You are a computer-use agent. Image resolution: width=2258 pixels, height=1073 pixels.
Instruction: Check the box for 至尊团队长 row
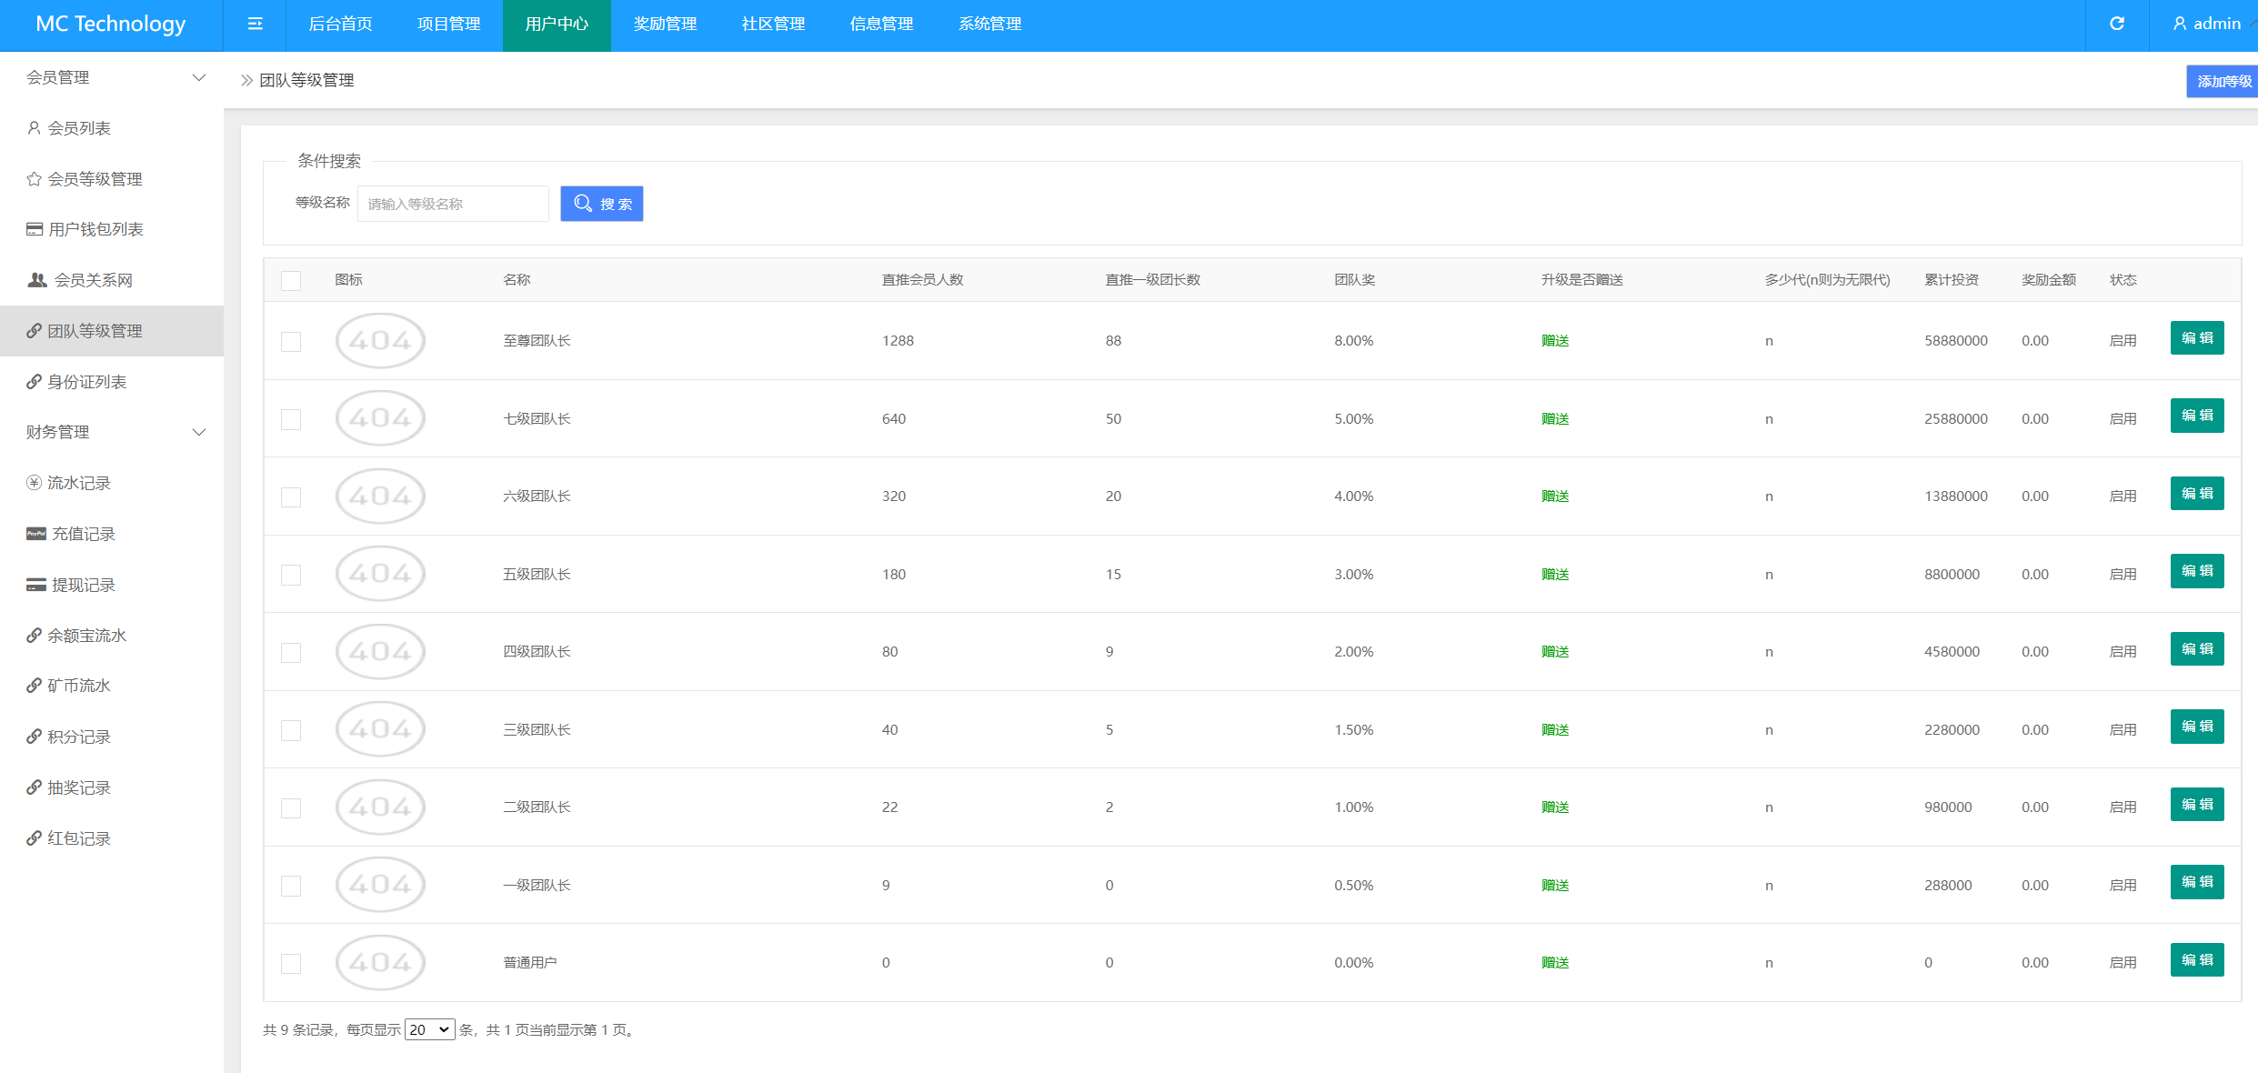pyautogui.click(x=291, y=341)
